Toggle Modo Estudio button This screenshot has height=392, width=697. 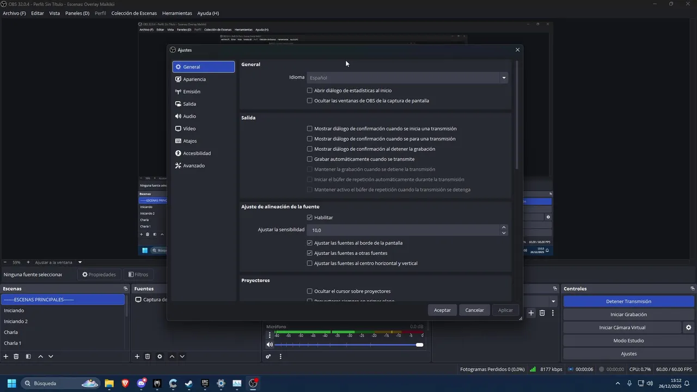click(x=629, y=341)
